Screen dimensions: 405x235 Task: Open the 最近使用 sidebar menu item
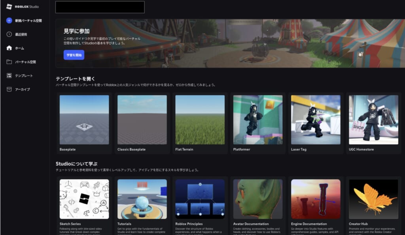point(21,34)
